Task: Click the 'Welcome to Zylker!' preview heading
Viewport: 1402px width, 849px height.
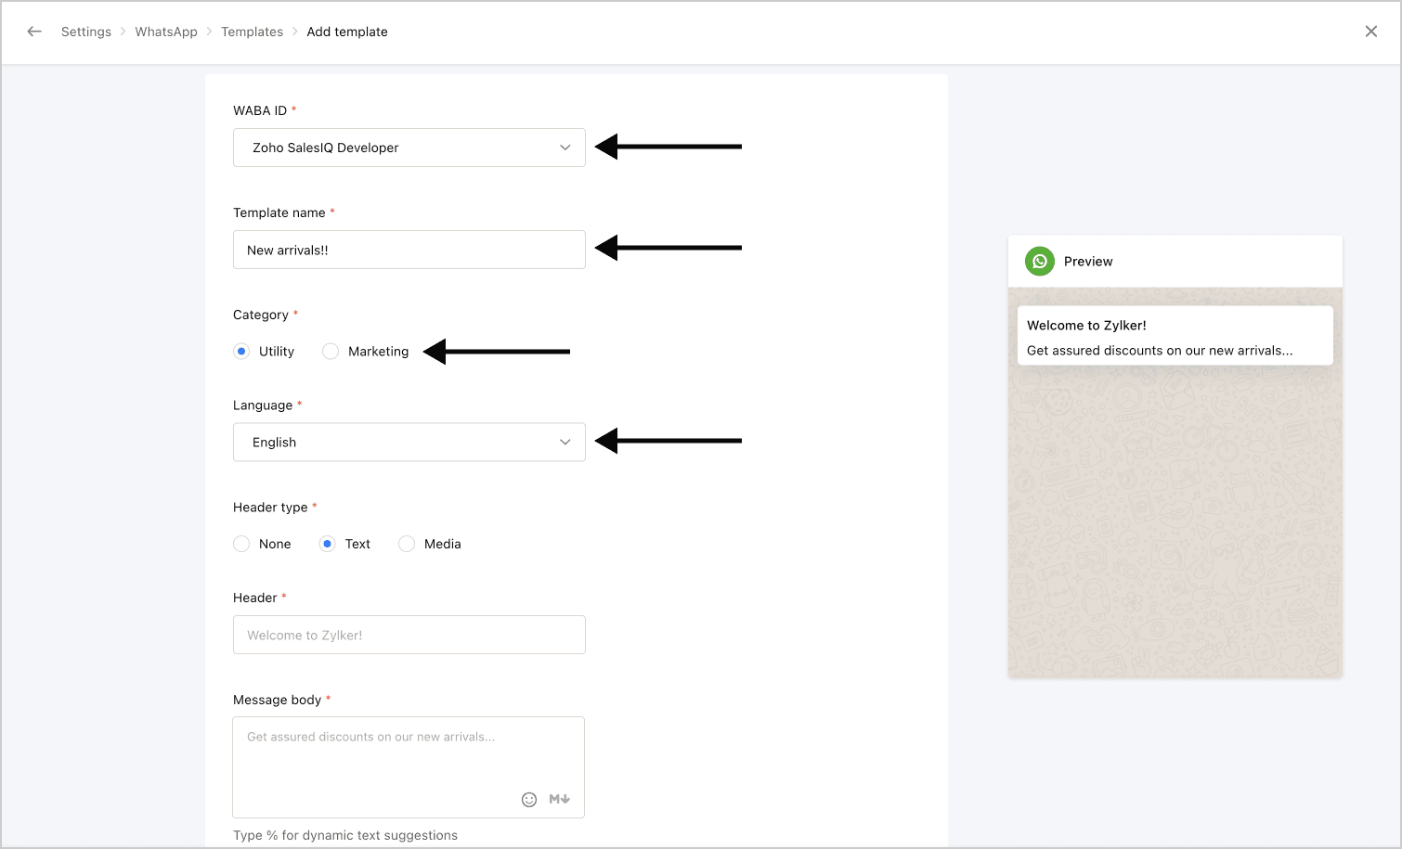Action: 1086,326
